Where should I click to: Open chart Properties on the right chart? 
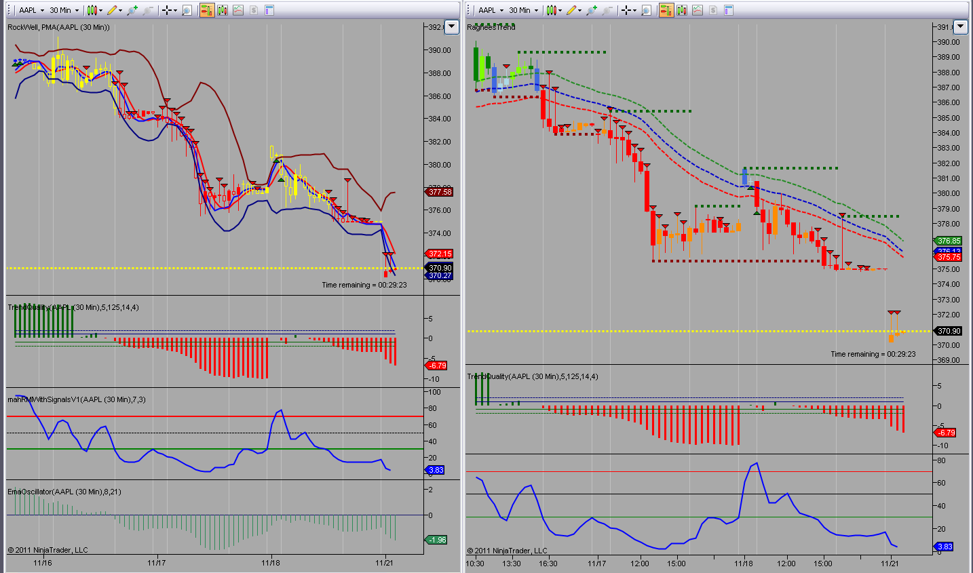pyautogui.click(x=729, y=10)
